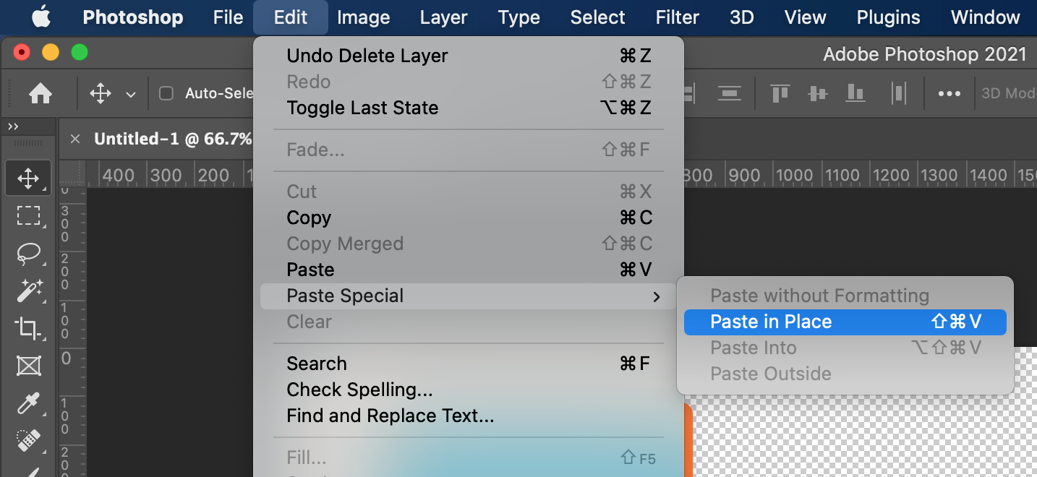
Task: Select the Rectangular Marquee tool
Action: coord(28,215)
